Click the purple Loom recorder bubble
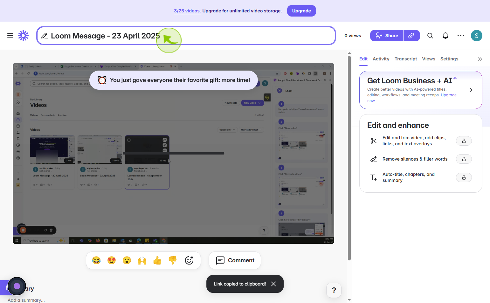Image resolution: width=490 pixels, height=303 pixels. pos(17,286)
